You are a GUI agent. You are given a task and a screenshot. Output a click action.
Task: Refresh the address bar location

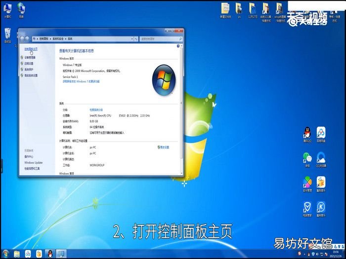136,39
